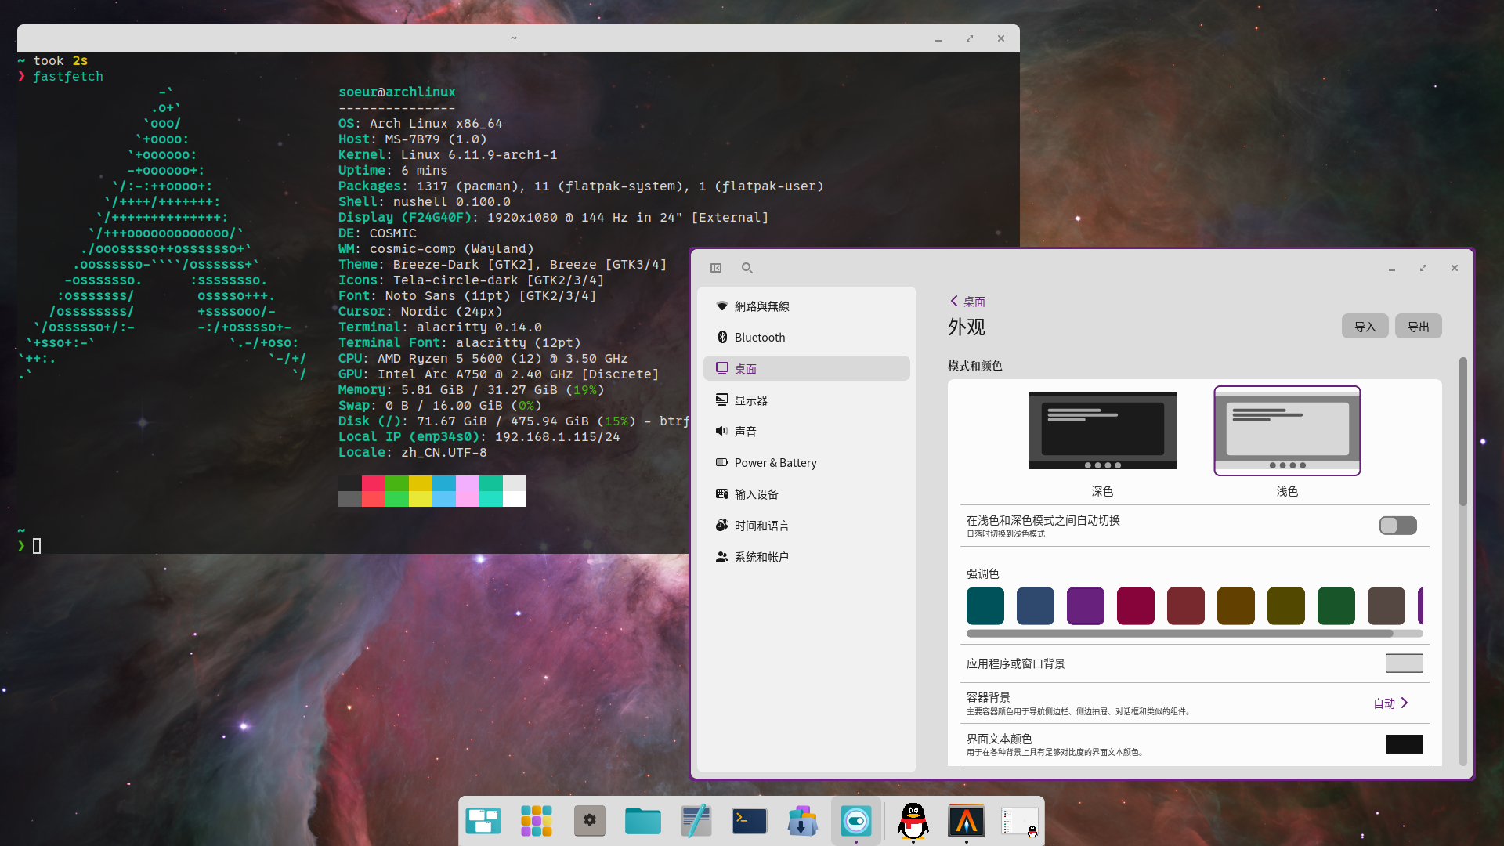This screenshot has height=846, width=1504.
Task: Open the file manager folder in dock
Action: pyautogui.click(x=642, y=821)
